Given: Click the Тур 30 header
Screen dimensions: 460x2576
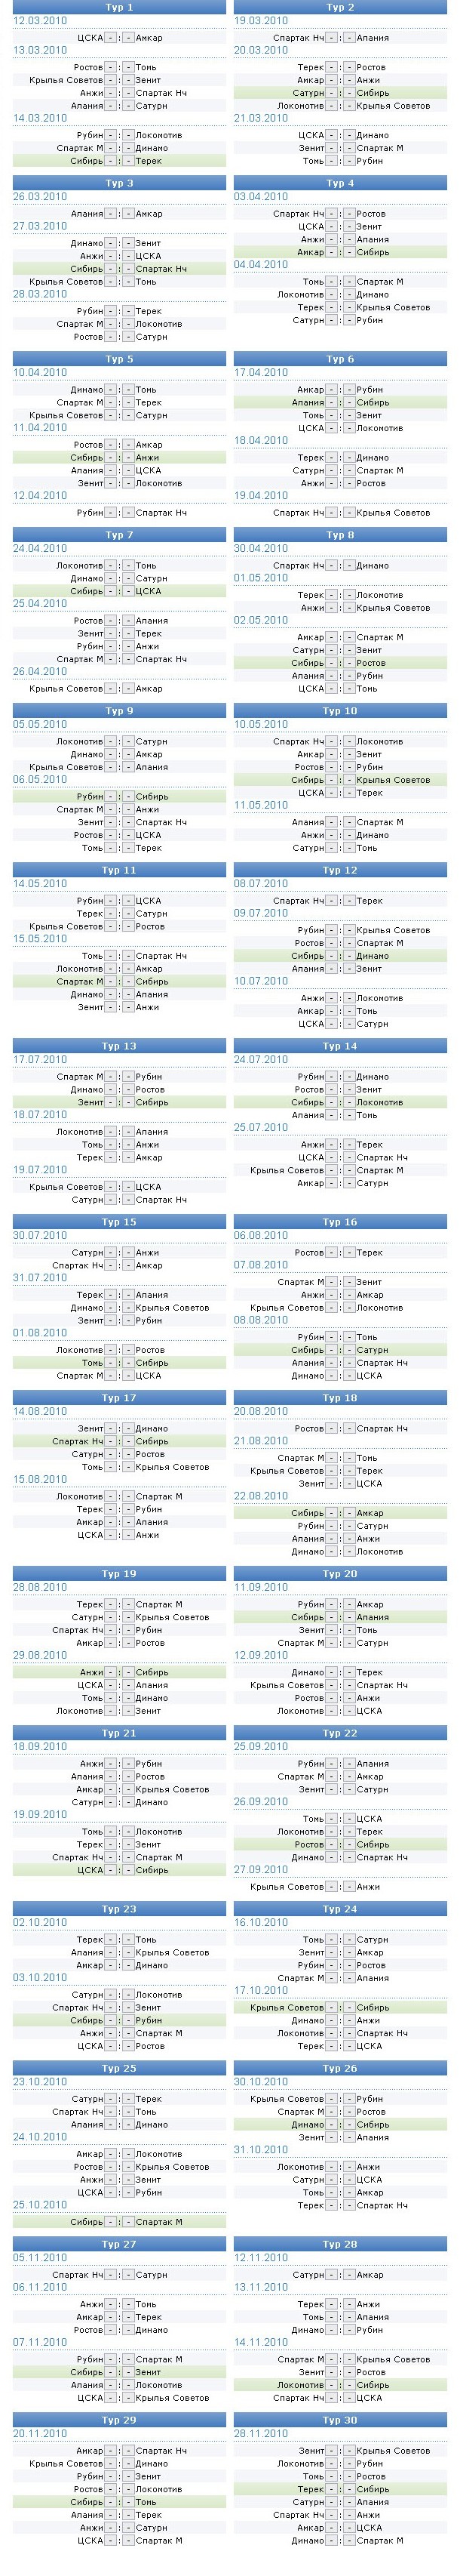Looking at the screenshot, I should point(340,2420).
